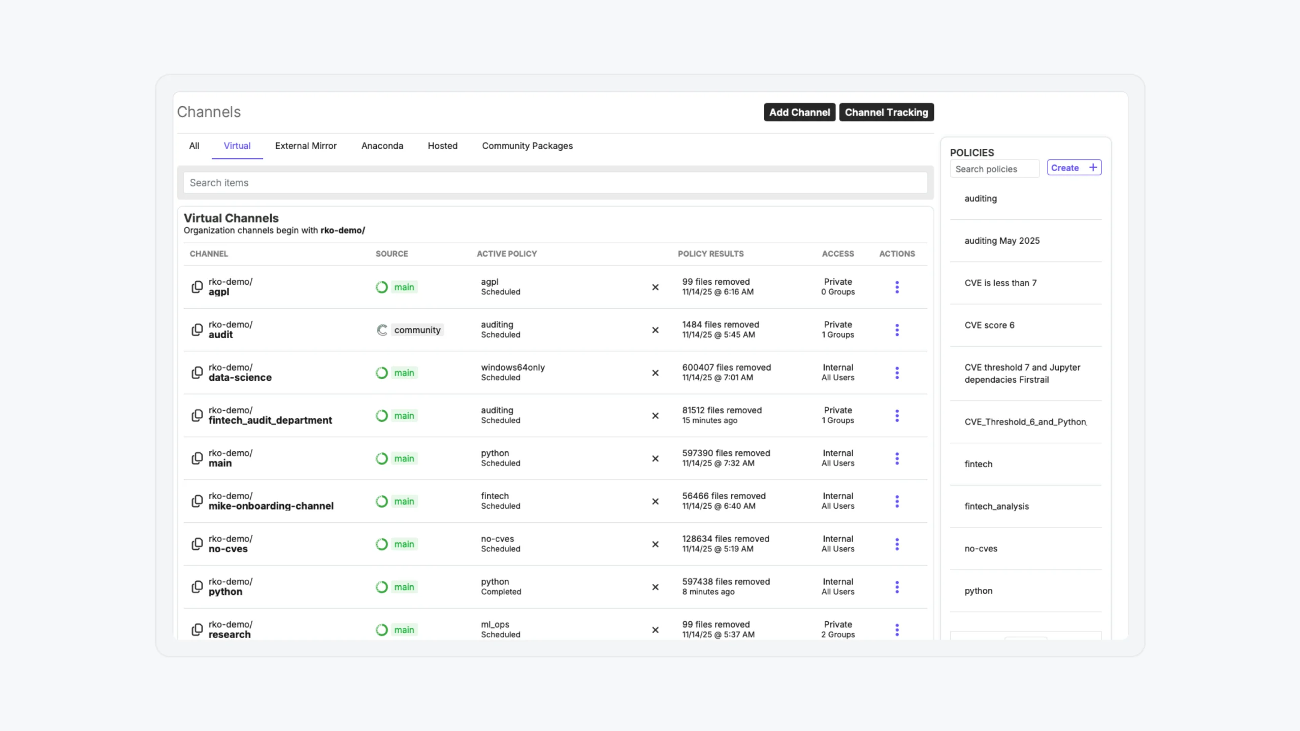
Task: Open Channel Tracking
Action: coord(886,112)
